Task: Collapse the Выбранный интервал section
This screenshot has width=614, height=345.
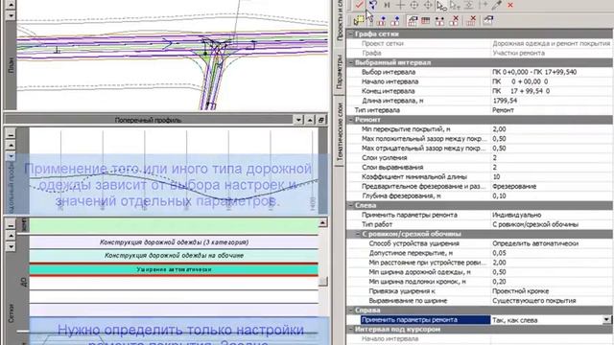Action: click(351, 62)
